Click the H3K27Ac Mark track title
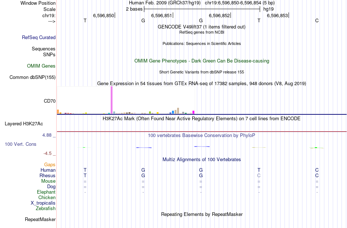The width and height of the screenshot is (347, 228). tap(202, 119)
